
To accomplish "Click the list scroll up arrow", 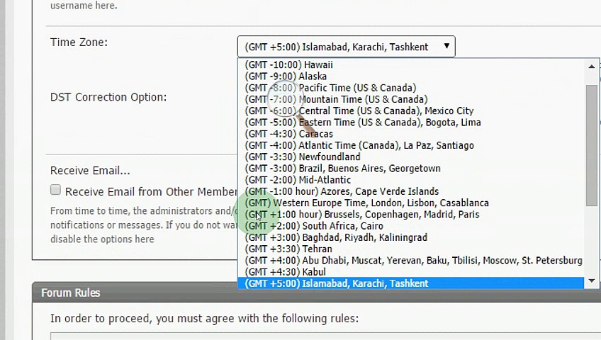I will pos(592,67).
